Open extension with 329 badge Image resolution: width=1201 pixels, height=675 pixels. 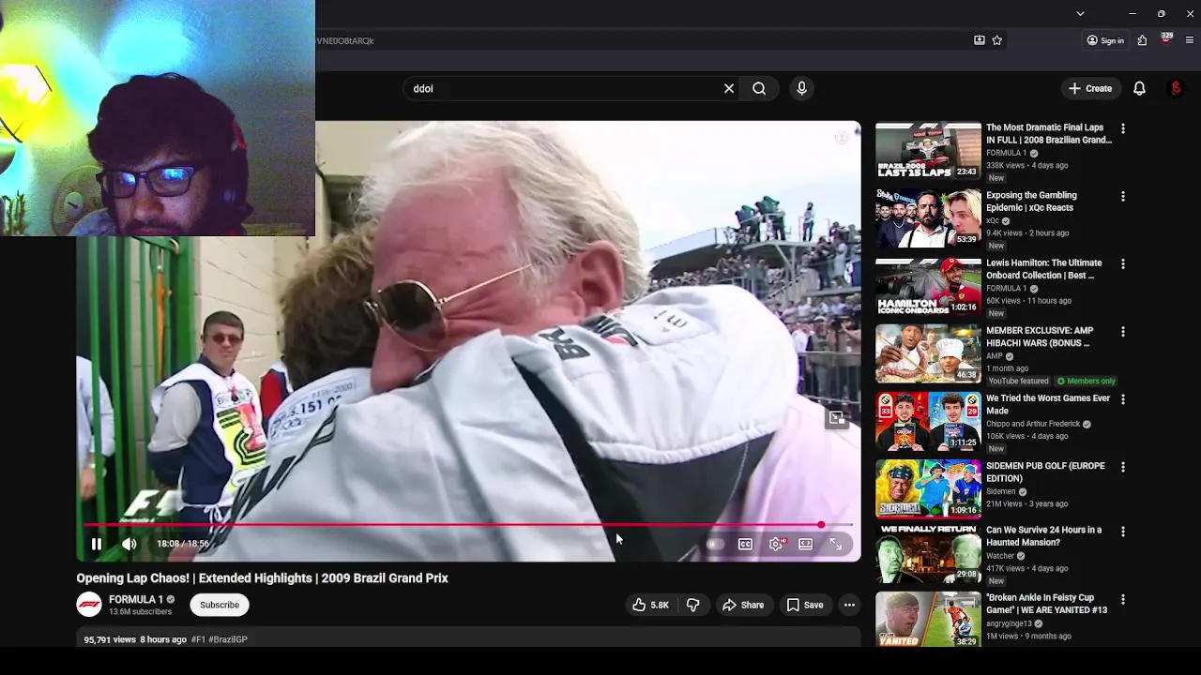(x=1166, y=39)
